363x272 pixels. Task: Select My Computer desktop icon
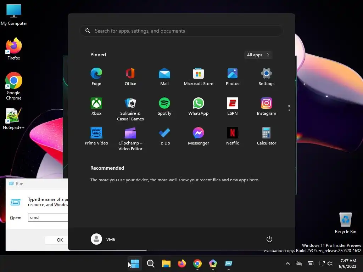(14, 15)
